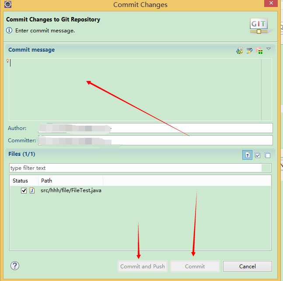Viewport: 283px width, 281px height.
Task: Click the Amend previous commit icon
Action: pos(240,51)
